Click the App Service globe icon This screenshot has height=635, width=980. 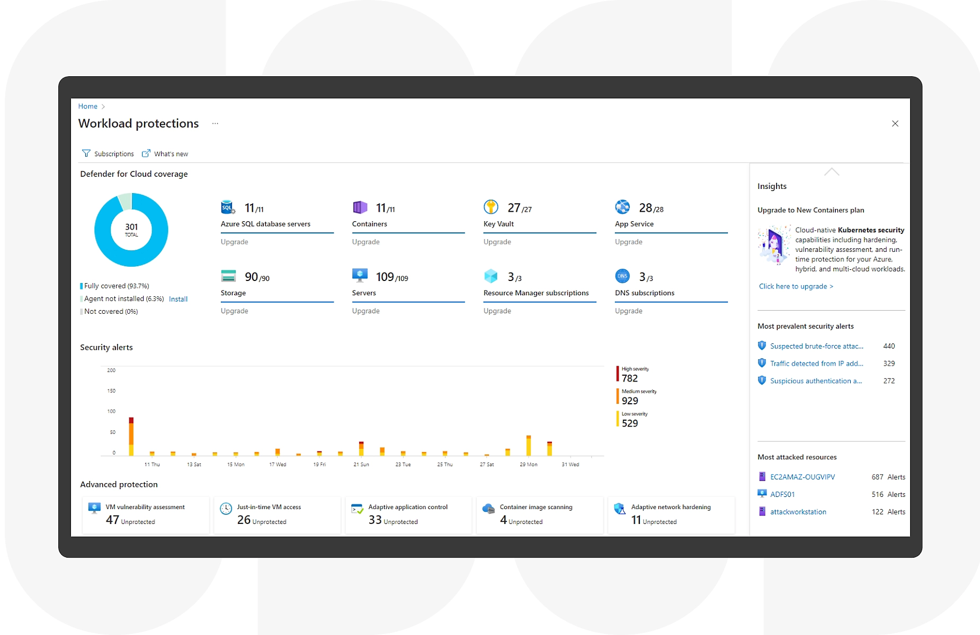pos(622,207)
